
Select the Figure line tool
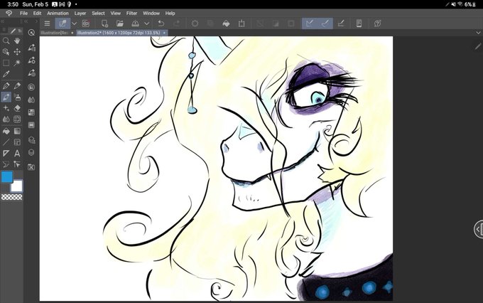tap(6, 142)
